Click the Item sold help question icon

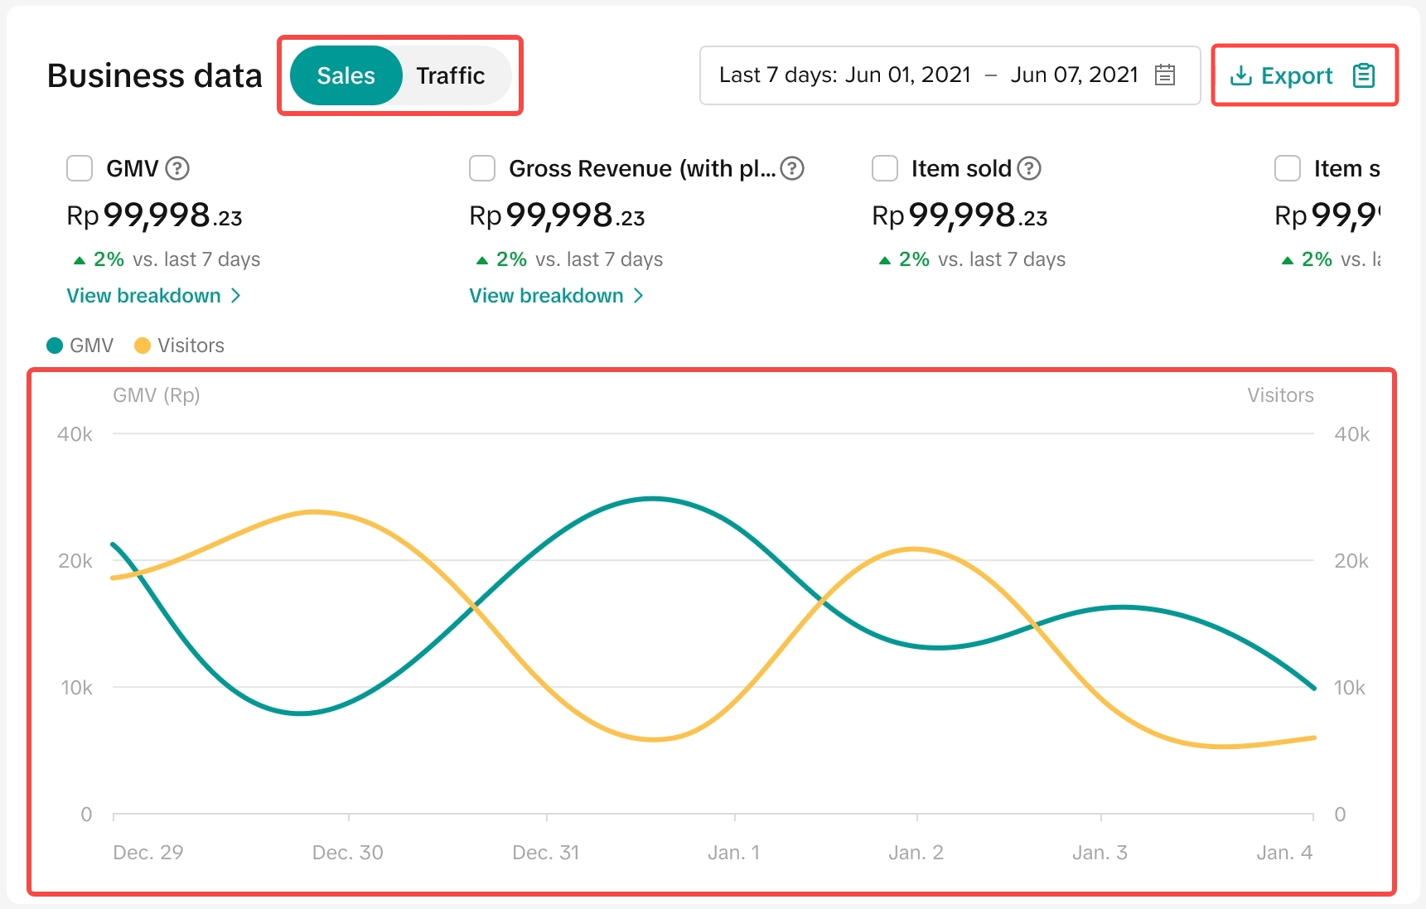click(1029, 168)
